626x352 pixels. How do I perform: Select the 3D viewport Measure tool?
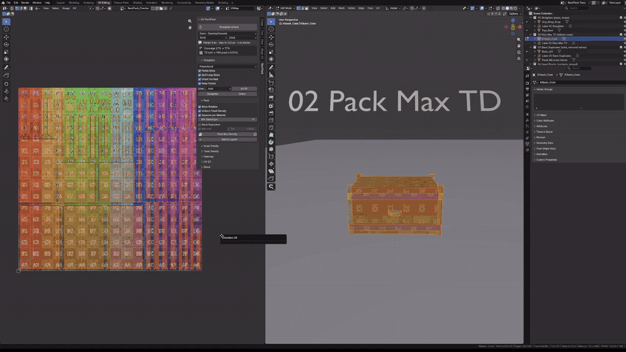pos(271,75)
